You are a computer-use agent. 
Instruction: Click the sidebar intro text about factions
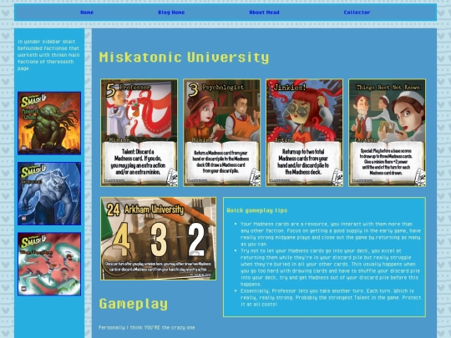[x=48, y=55]
